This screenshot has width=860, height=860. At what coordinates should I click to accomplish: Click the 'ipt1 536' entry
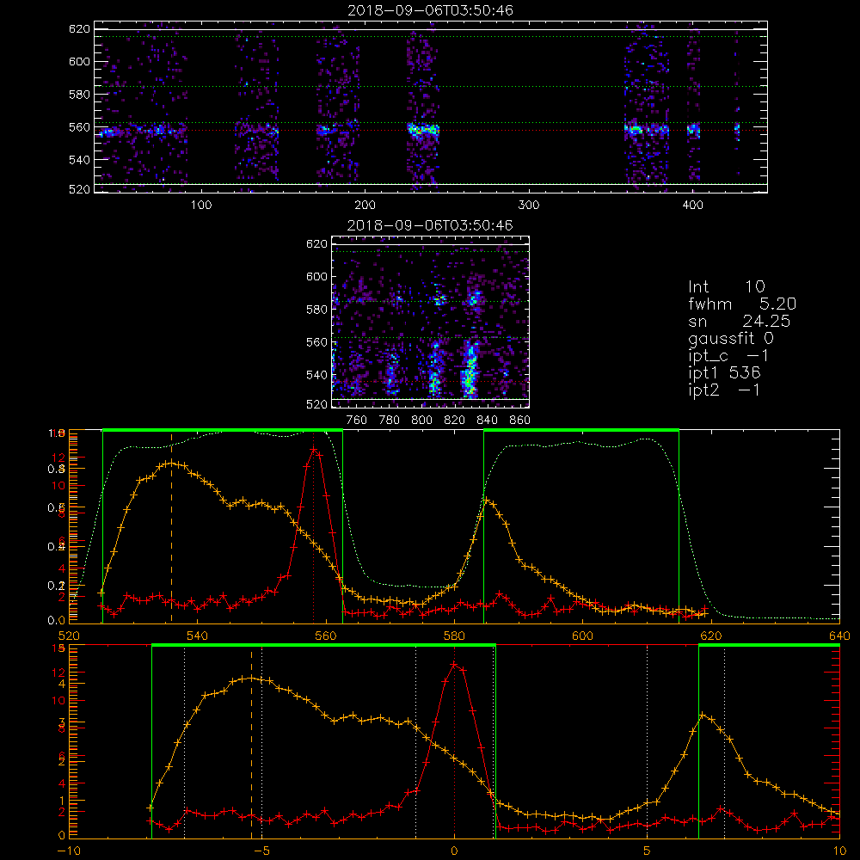click(724, 373)
